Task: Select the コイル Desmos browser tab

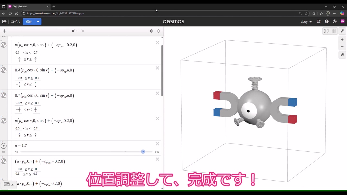Action: tap(27, 6)
